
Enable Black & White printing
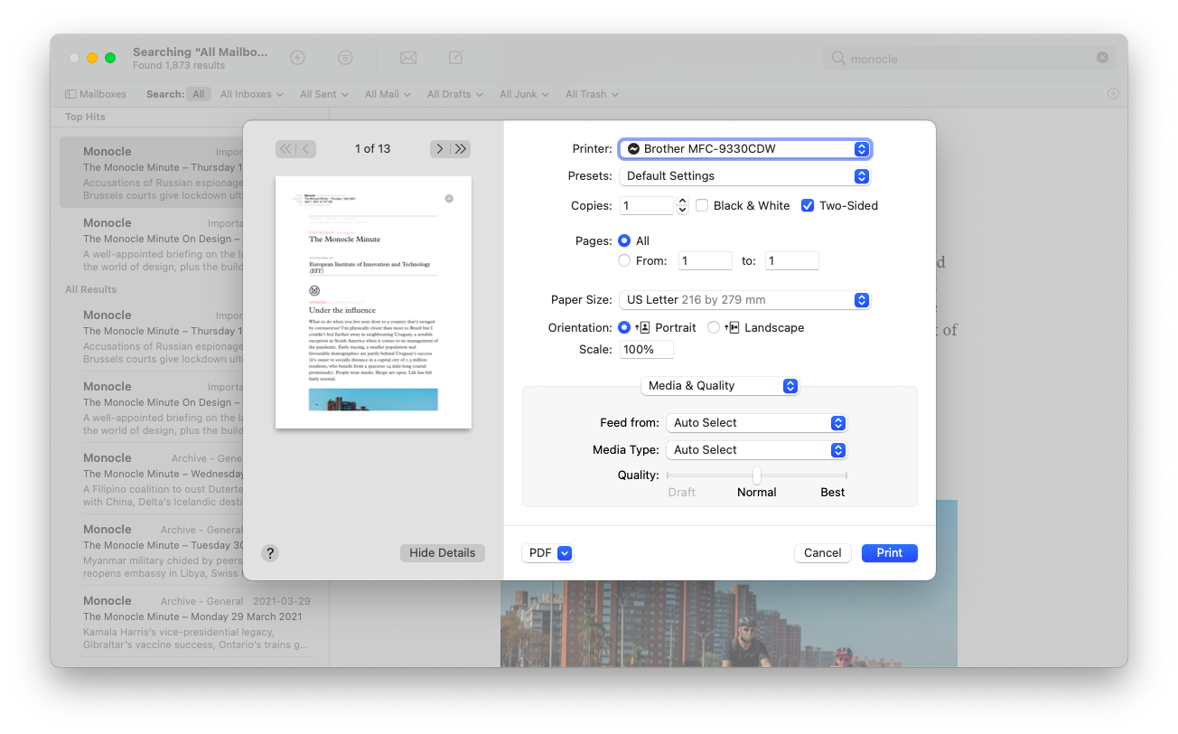pos(702,205)
